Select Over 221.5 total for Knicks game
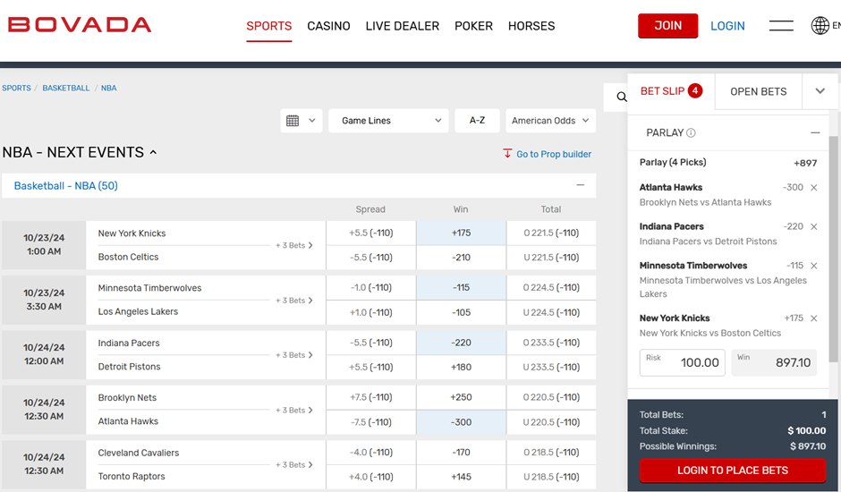 click(x=551, y=233)
